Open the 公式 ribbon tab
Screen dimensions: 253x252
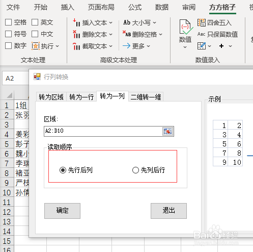coord(135,7)
